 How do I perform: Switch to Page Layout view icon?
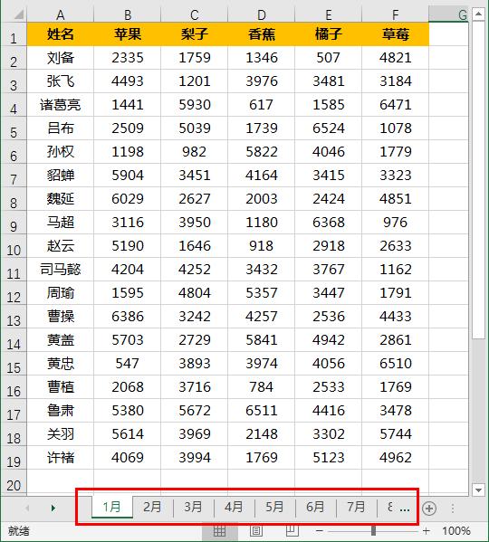(x=256, y=531)
